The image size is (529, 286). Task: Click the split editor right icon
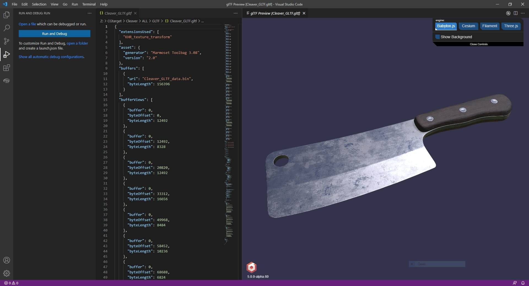(515, 13)
